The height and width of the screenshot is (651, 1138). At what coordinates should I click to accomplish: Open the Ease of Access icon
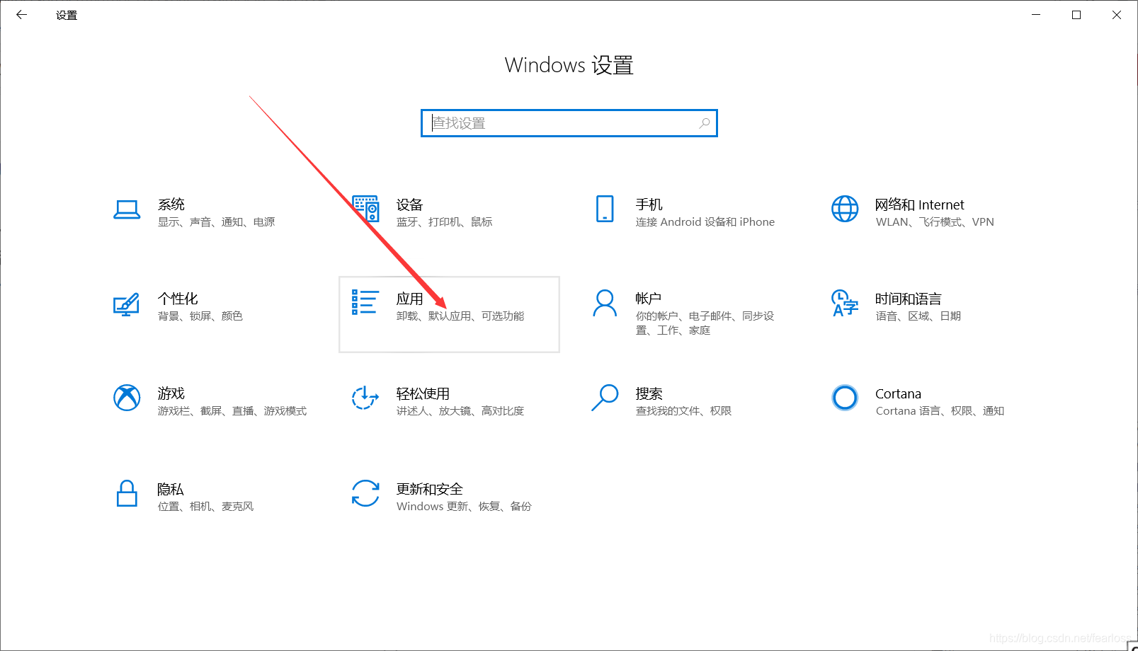pyautogui.click(x=365, y=398)
